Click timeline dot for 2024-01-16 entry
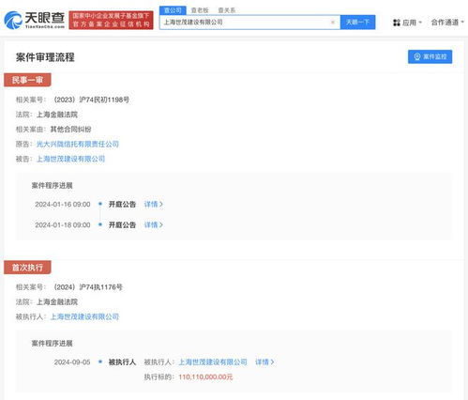 click(100, 204)
